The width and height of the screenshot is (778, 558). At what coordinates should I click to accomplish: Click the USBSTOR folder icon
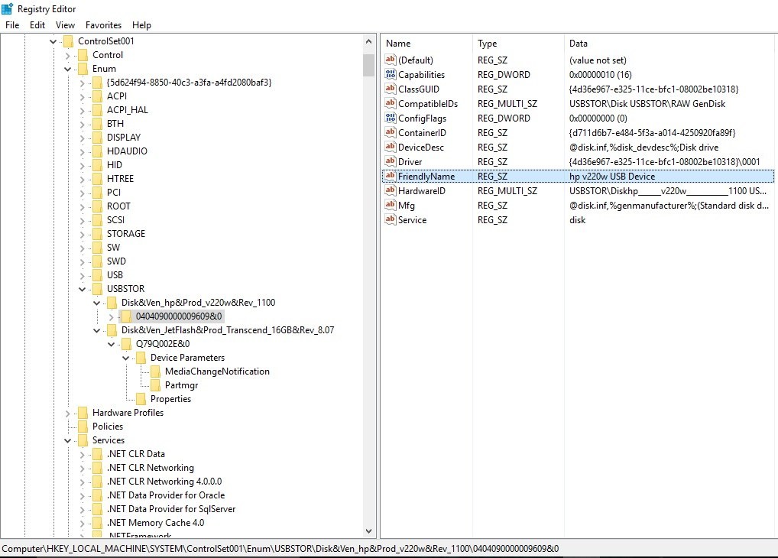(x=97, y=289)
